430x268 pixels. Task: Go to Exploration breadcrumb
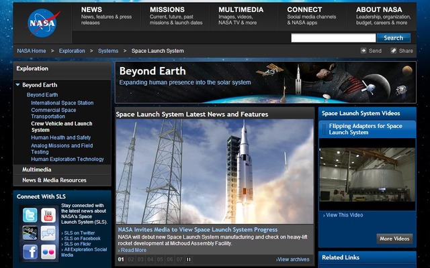[x=72, y=51]
